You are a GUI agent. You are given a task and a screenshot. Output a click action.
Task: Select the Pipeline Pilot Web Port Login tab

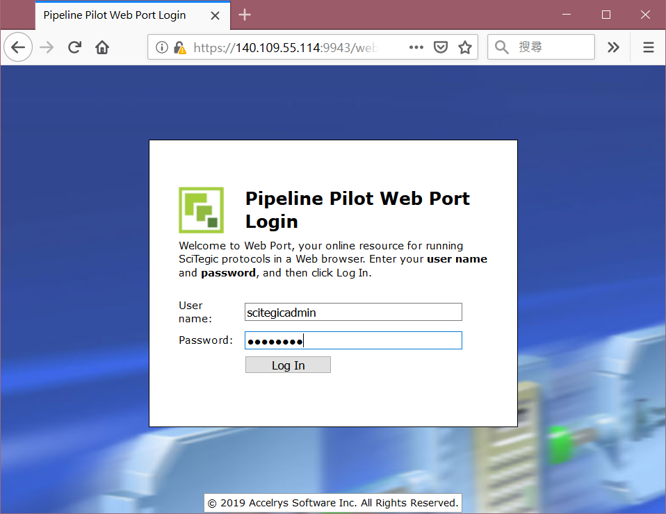coord(133,15)
